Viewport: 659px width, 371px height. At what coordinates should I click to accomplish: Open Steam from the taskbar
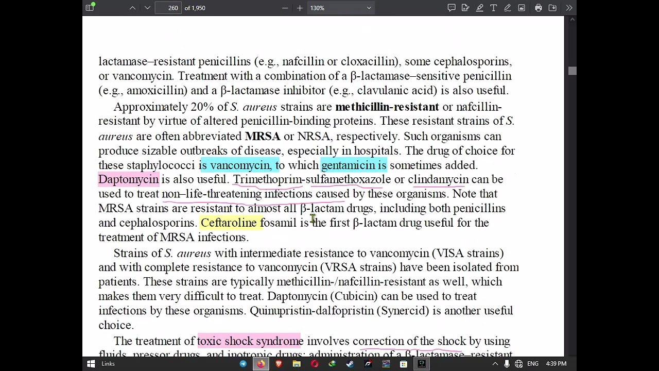[x=350, y=364]
